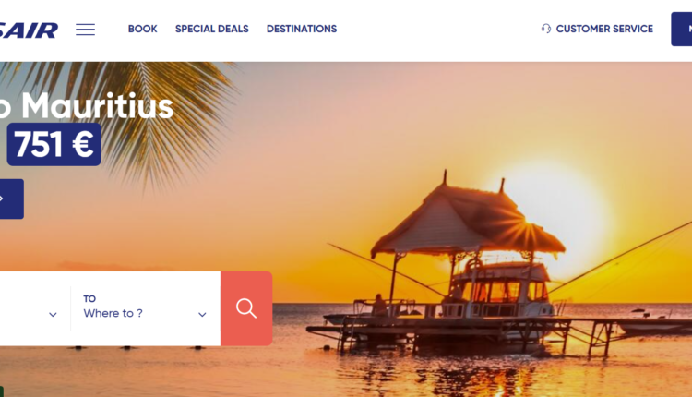Click the headset icon beside Customer Service
This screenshot has width=692, height=397.
[x=546, y=29]
